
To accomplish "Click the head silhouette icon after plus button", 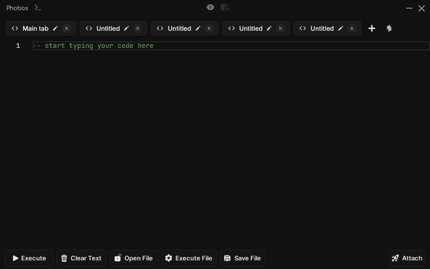I will click(389, 28).
